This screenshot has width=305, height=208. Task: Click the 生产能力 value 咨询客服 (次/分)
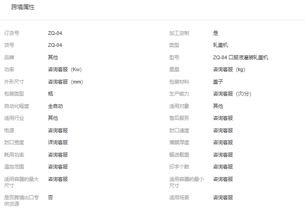(x=232, y=94)
